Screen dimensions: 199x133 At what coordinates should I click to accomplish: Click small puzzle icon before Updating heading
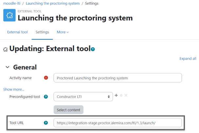pos(5,49)
